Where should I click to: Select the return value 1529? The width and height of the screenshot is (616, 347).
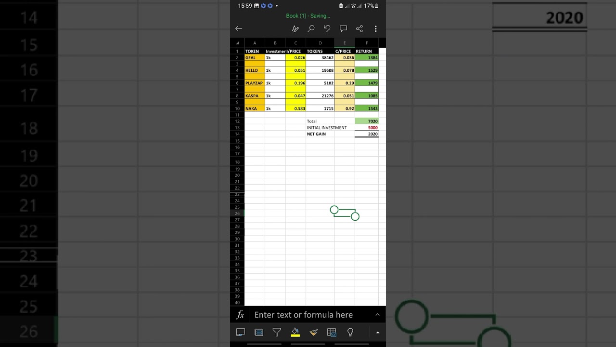click(x=367, y=70)
